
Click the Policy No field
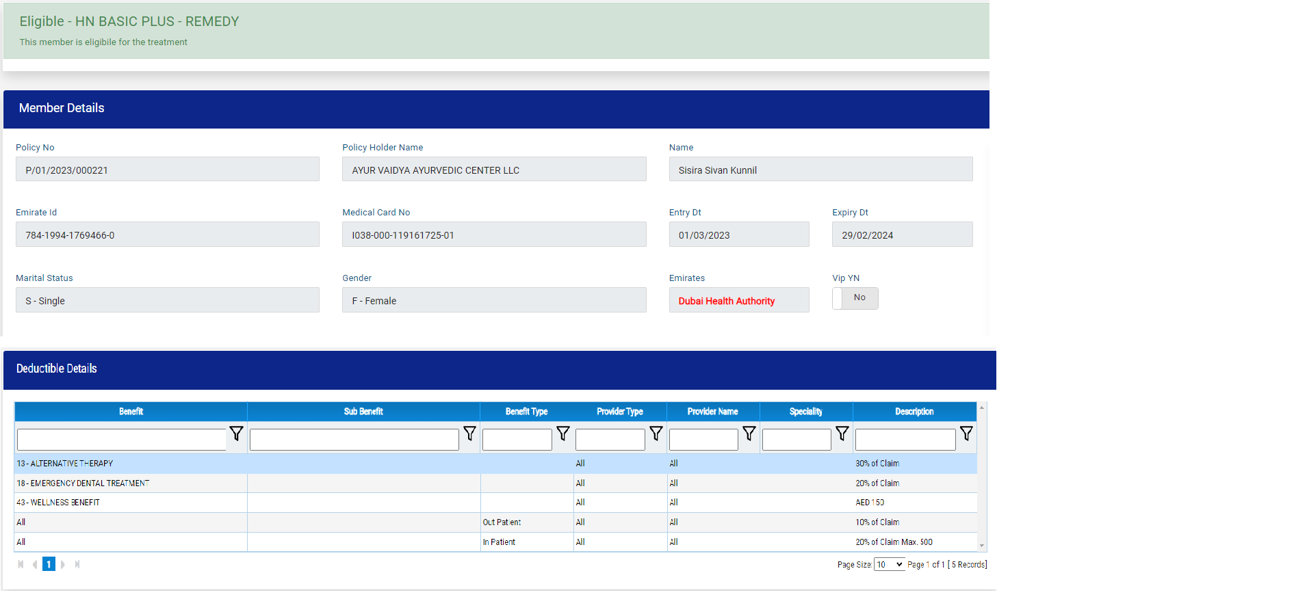(x=167, y=170)
